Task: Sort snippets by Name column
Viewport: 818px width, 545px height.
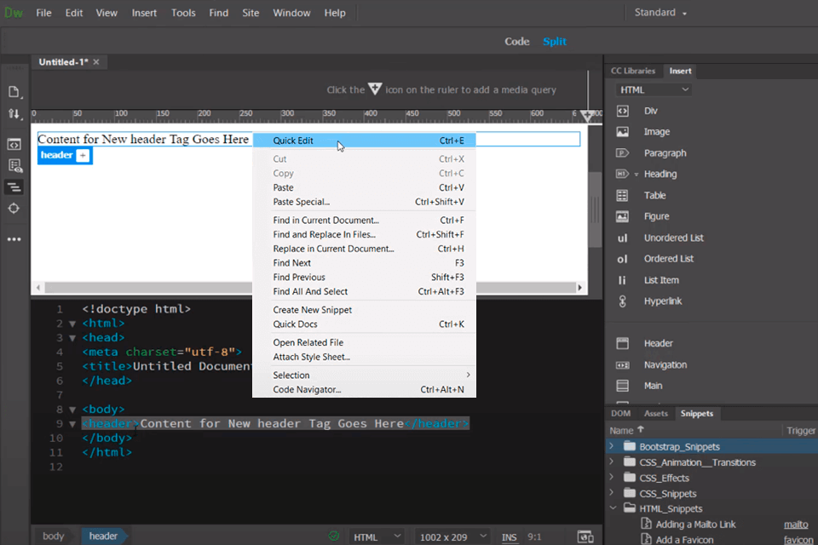Action: 626,430
